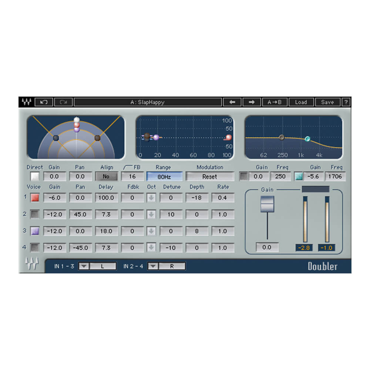Click the IN 2-4 R routing field

click(172, 266)
